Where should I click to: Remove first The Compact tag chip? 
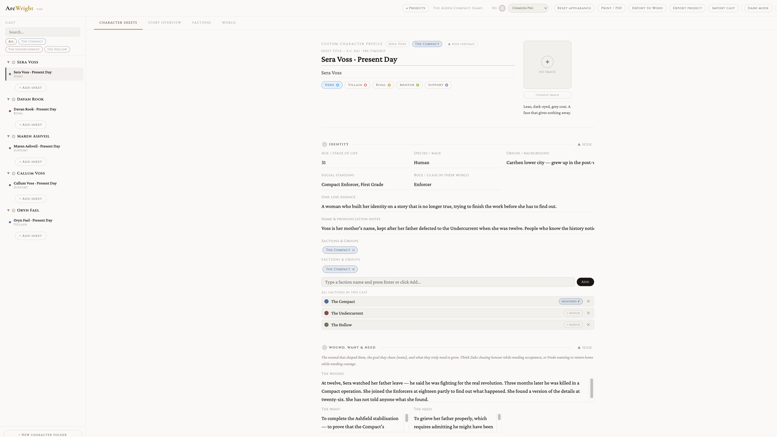pyautogui.click(x=353, y=250)
